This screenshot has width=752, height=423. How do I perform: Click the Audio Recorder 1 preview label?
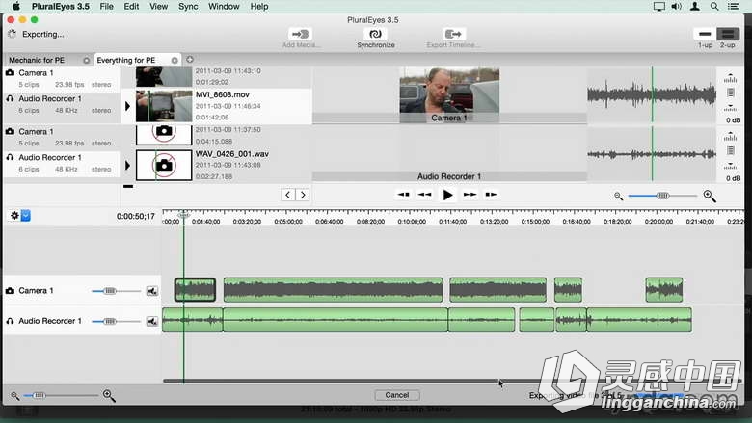coord(449,176)
